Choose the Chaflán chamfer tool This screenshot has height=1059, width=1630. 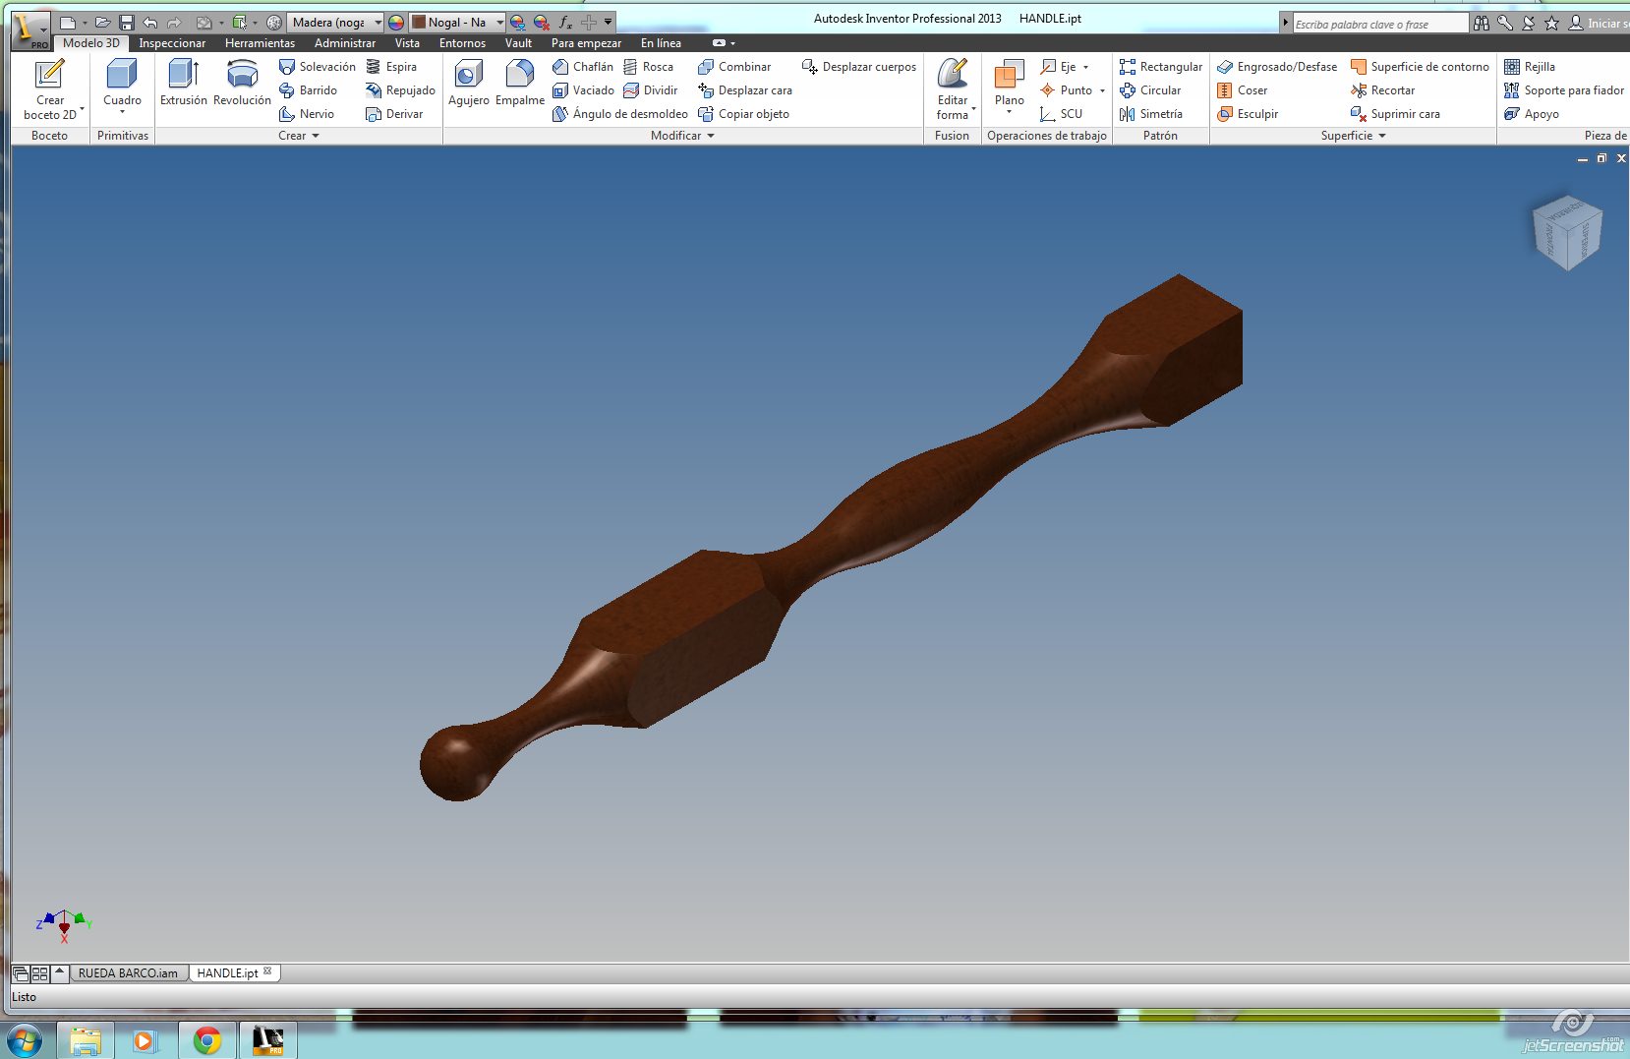click(x=583, y=67)
